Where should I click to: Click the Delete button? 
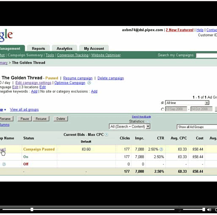coord(61,119)
